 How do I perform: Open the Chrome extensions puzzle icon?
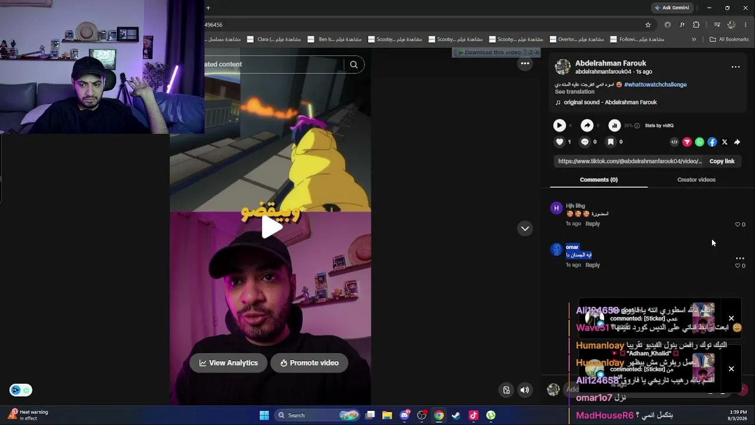[696, 25]
